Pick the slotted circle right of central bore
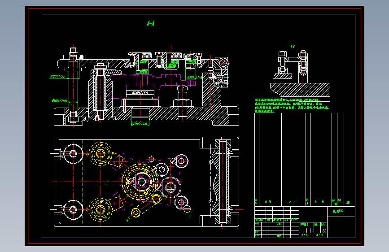 pyautogui.click(x=170, y=187)
